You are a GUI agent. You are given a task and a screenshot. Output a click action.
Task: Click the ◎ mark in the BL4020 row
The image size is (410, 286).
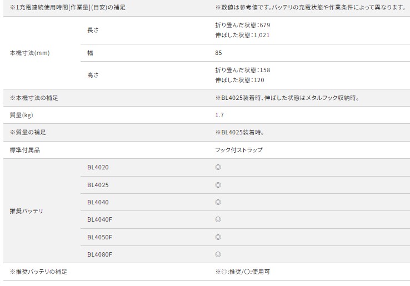(218, 167)
